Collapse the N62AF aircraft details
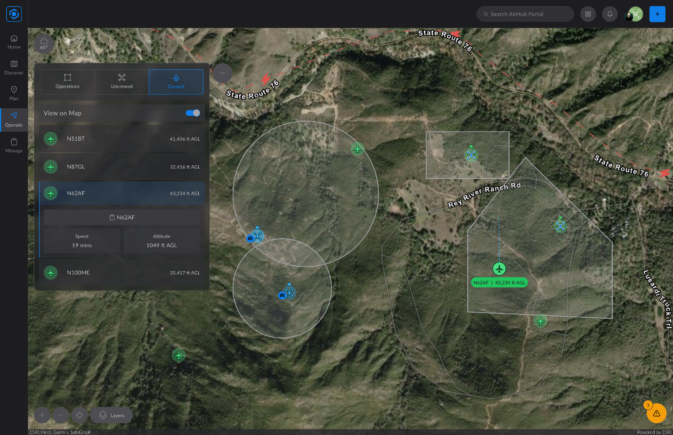Image resolution: width=673 pixels, height=435 pixels. (x=122, y=193)
